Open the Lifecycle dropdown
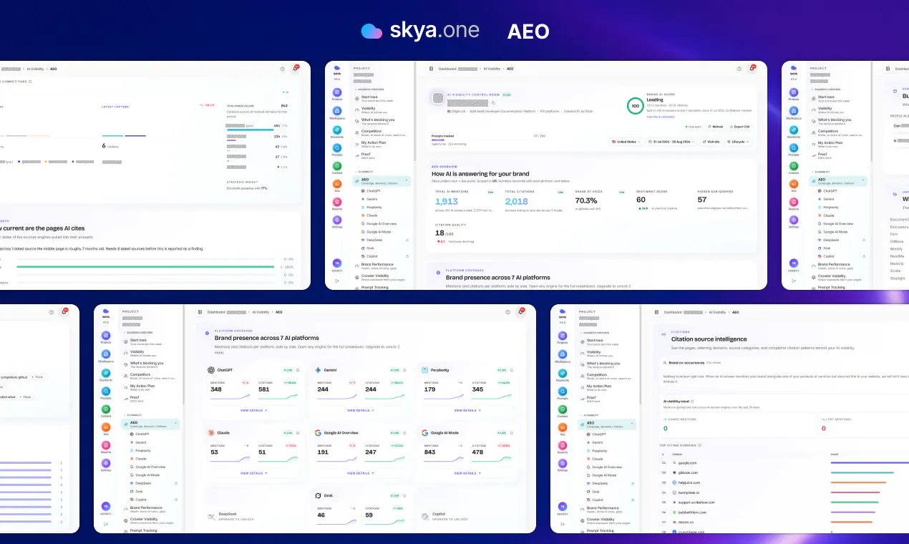The image size is (909, 544). tap(738, 142)
